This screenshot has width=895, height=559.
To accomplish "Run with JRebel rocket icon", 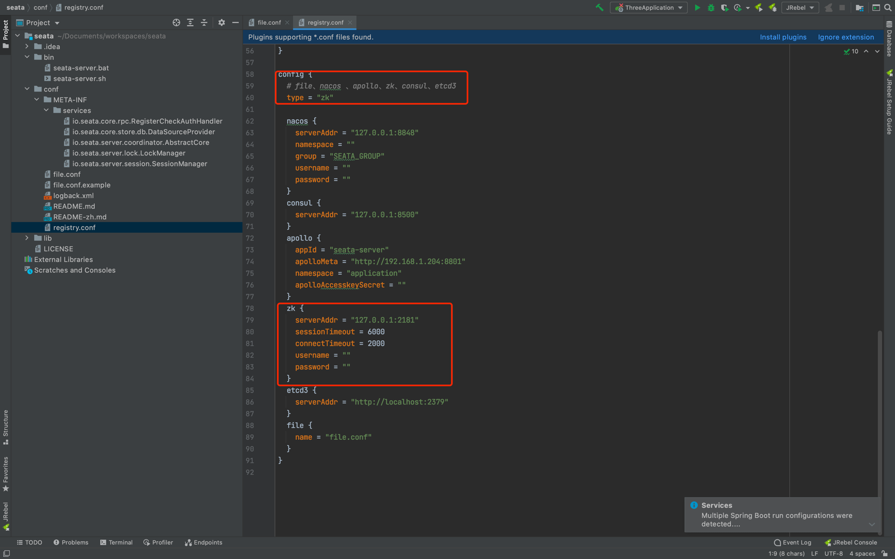I will click(x=759, y=7).
